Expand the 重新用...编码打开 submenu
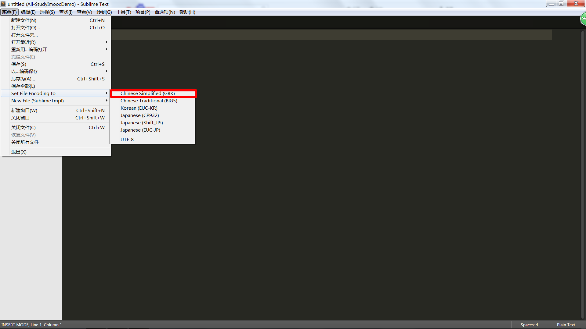The width and height of the screenshot is (586, 329). point(107,49)
